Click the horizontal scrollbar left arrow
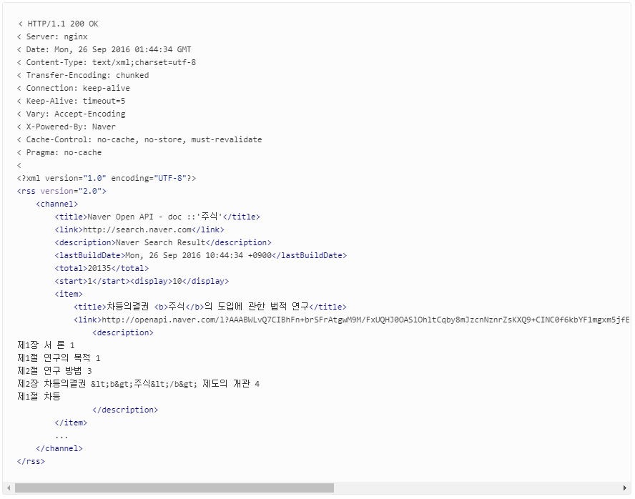This screenshot has width=635, height=499. point(9,488)
